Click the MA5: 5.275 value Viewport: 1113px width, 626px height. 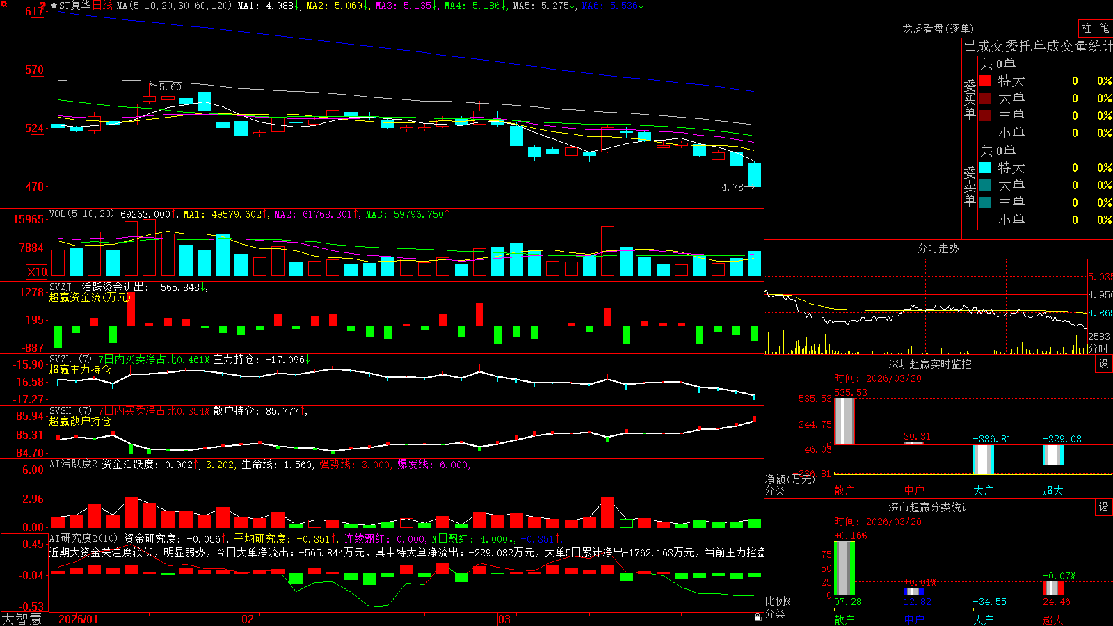(x=545, y=6)
